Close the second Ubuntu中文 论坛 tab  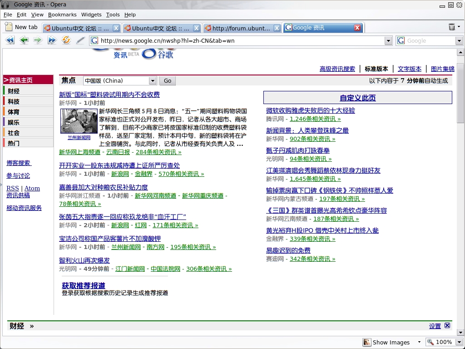tap(196, 28)
